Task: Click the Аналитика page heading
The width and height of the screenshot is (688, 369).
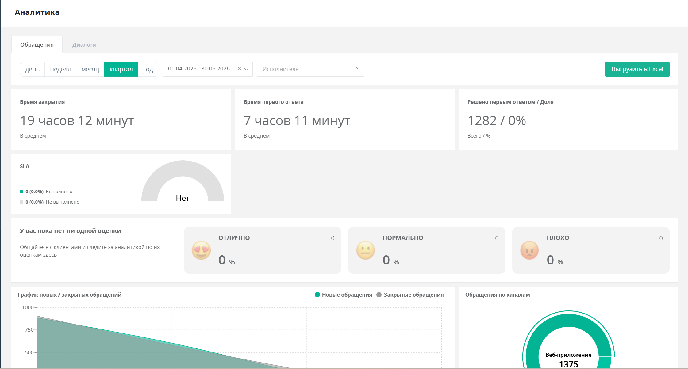Action: [x=37, y=13]
